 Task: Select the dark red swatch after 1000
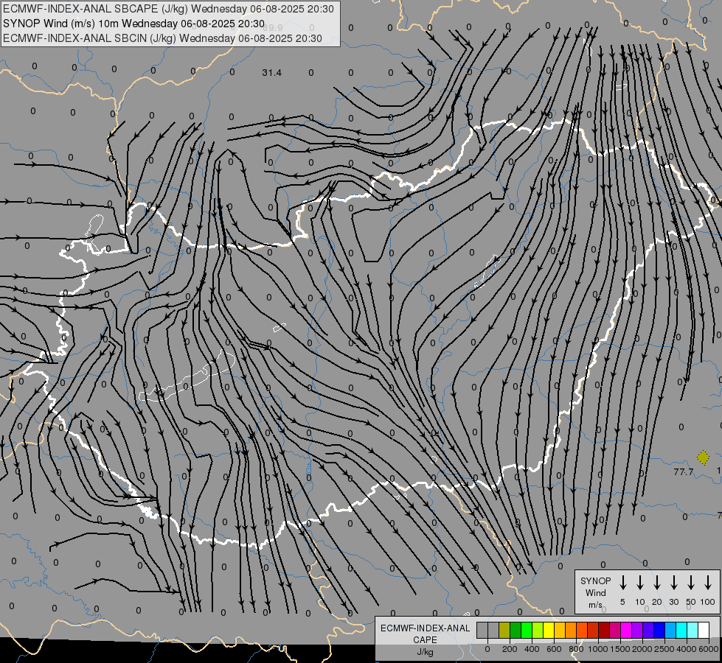pos(604,630)
